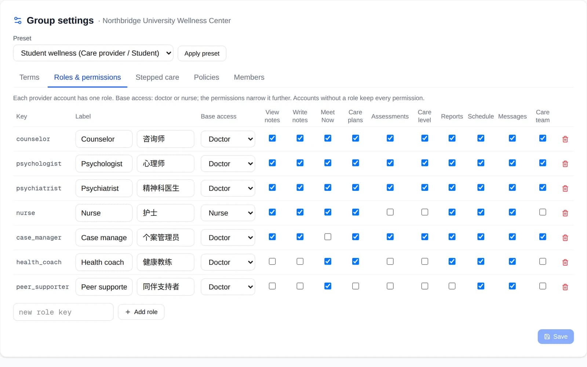The height and width of the screenshot is (367, 587).
Task: Edit the 同伴支持者 label field
Action: click(x=165, y=287)
